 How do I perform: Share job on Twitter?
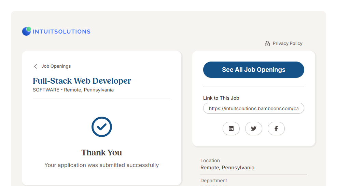coord(253,129)
